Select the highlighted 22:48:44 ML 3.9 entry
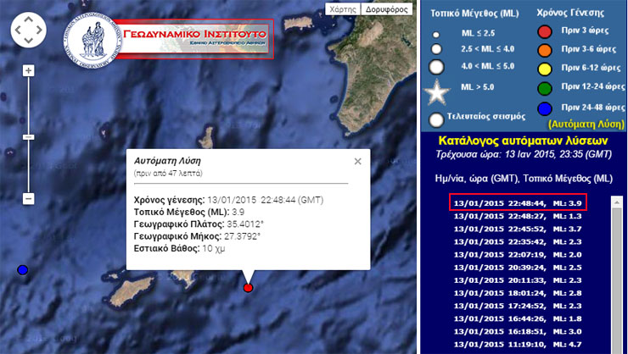Screen dimensions: 628x354 [x=518, y=203]
